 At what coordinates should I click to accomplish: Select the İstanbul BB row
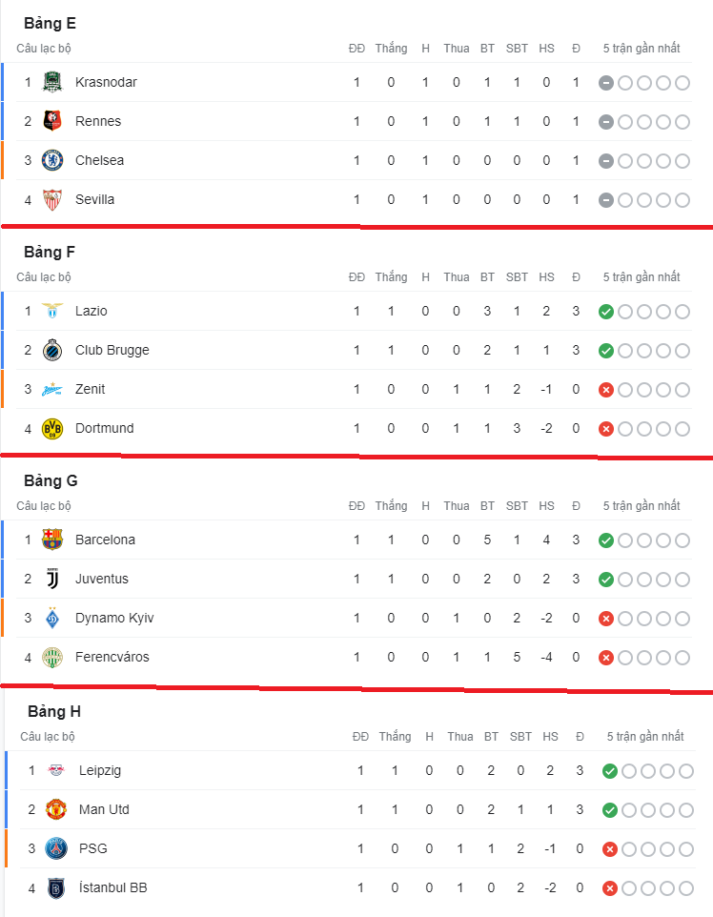[x=351, y=887]
